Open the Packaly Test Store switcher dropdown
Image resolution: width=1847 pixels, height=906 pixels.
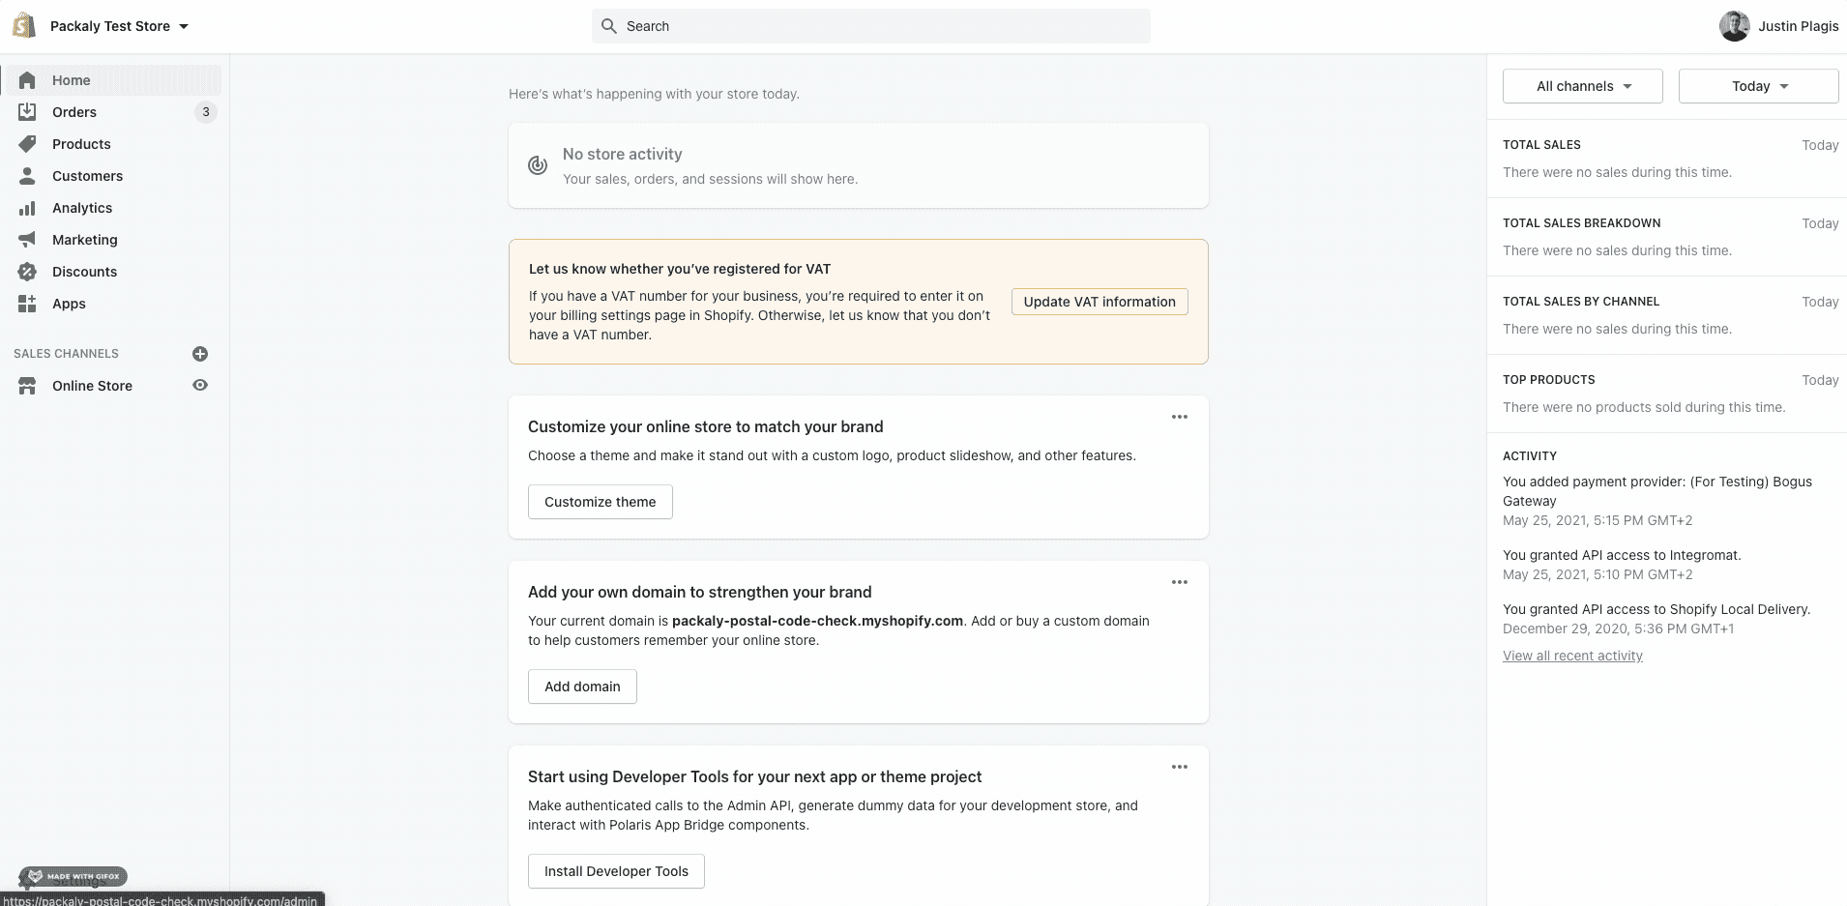119,26
